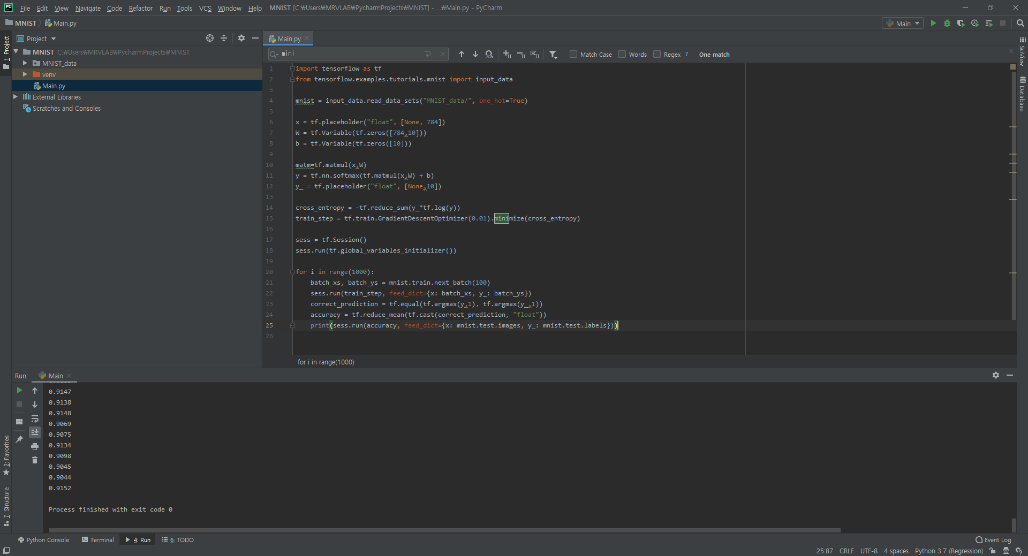Open Python Console tool window
This screenshot has height=556, width=1028.
tap(44, 540)
